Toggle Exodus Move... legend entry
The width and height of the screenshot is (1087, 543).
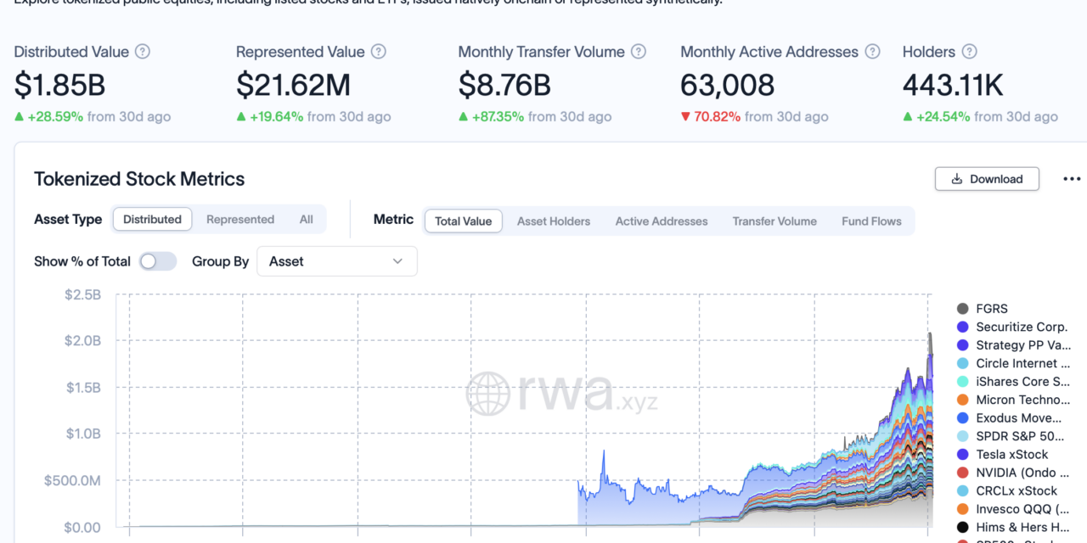click(1010, 418)
